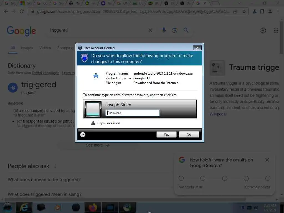Play triggered pronunciation audio
The height and width of the screenshot is (213, 284).
pyautogui.click(x=13, y=88)
